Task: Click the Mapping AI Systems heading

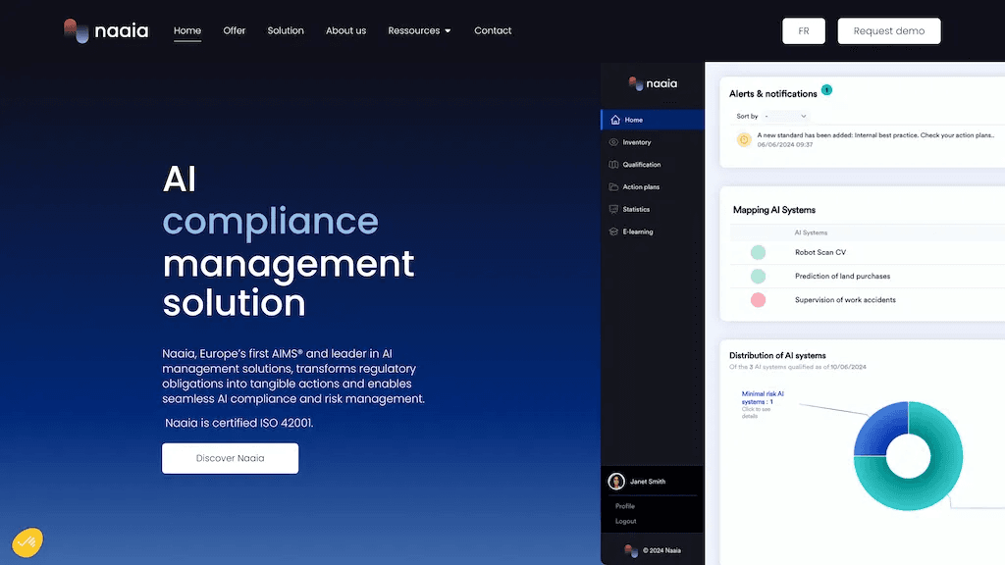Action: 774,210
